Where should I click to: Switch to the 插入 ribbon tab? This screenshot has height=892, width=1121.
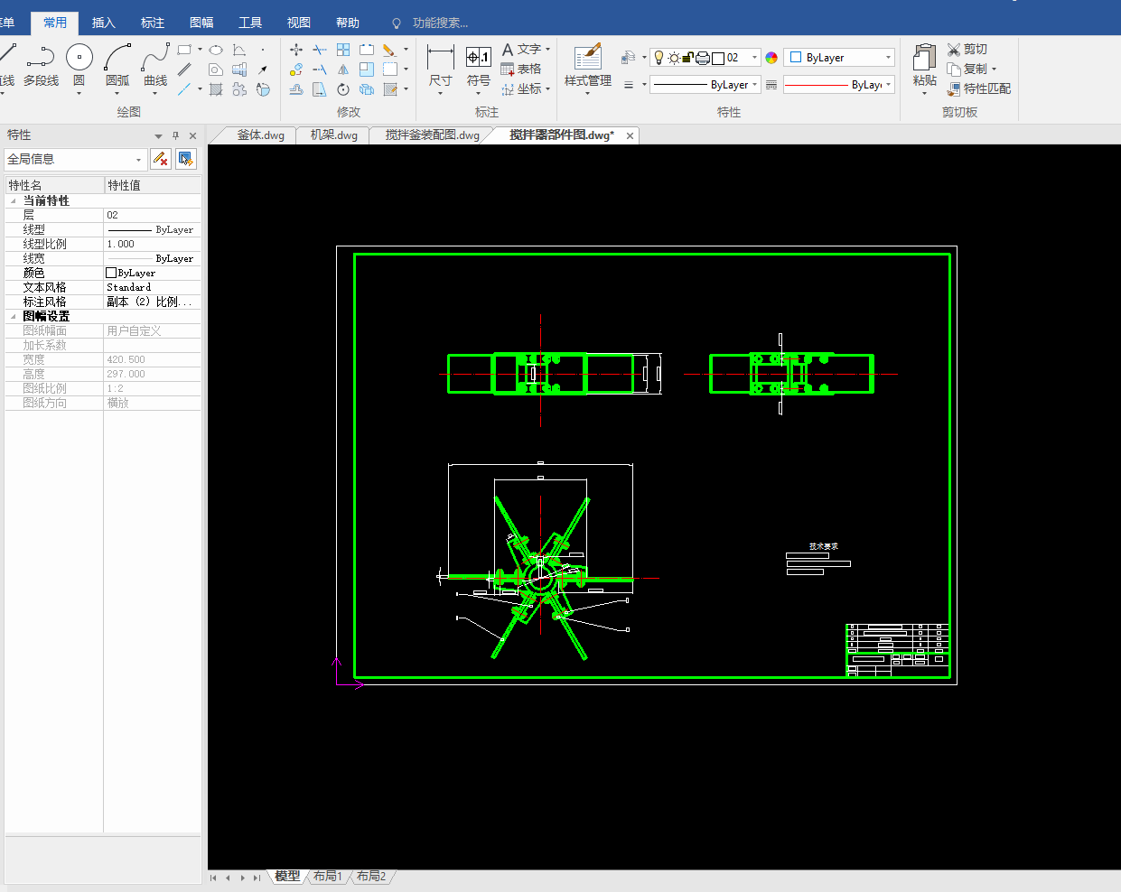click(x=104, y=23)
